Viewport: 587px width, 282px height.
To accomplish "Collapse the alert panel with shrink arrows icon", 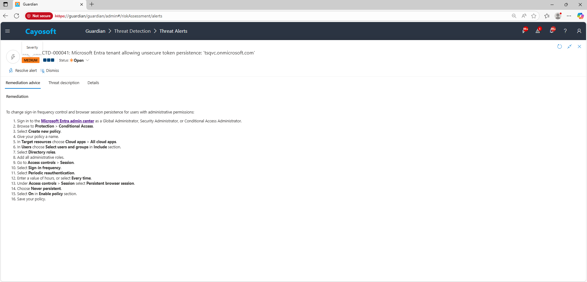I will tap(570, 46).
